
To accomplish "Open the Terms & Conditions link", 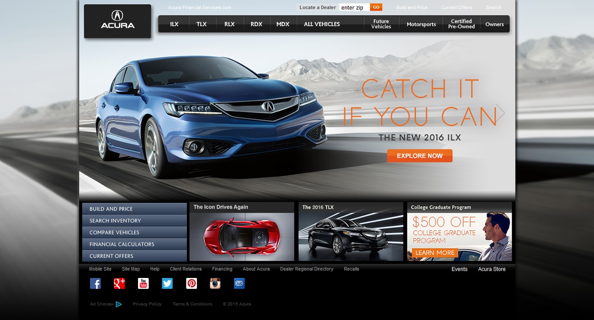I will tap(192, 304).
